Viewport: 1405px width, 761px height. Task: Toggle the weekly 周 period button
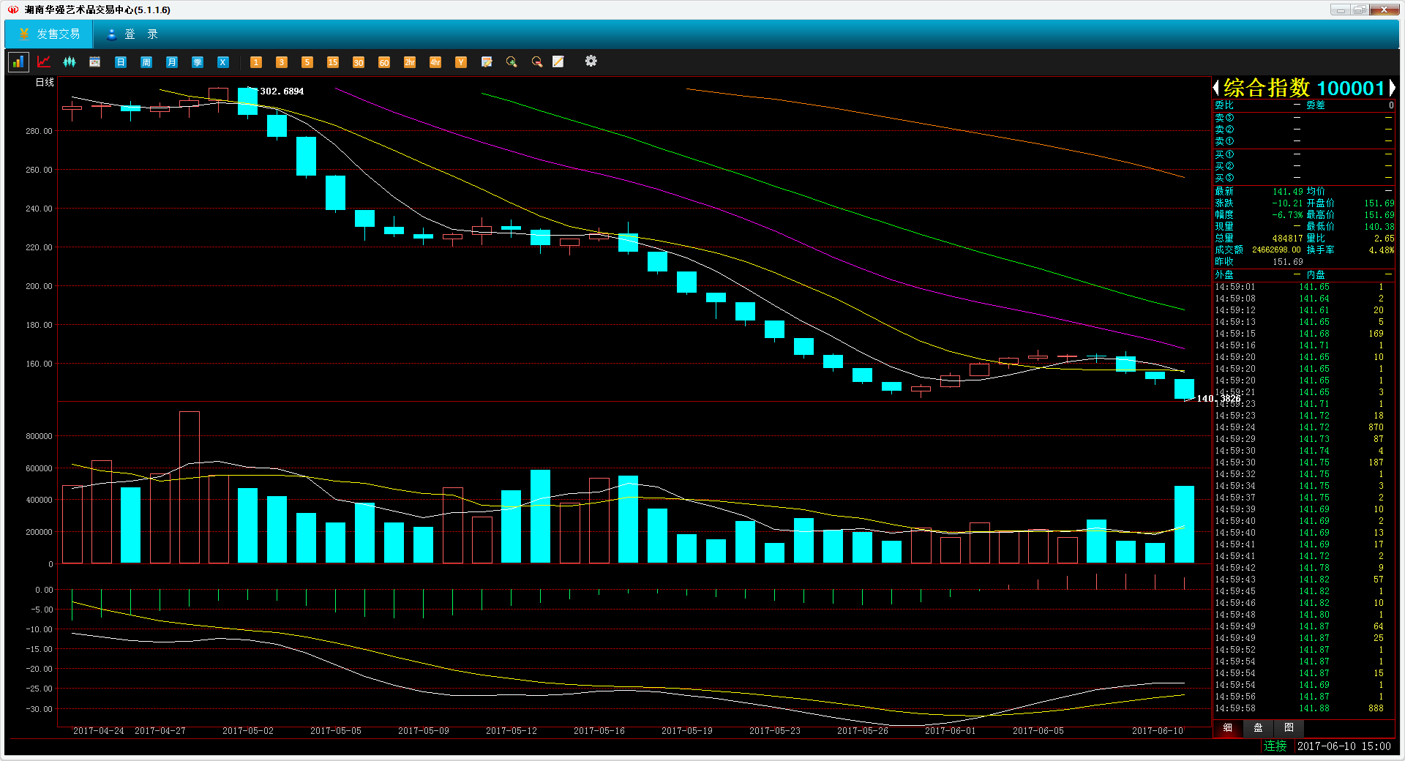coord(146,62)
